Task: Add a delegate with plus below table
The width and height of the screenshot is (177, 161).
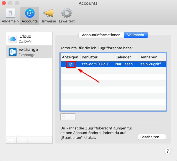Action: pyautogui.click(x=64, y=117)
